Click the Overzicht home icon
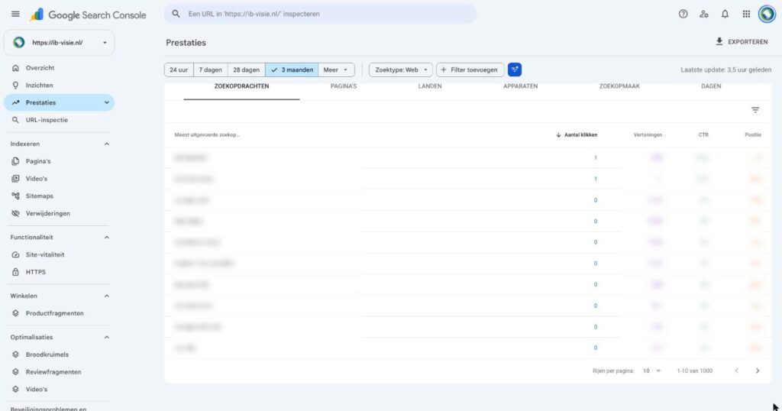Screen dimensions: 782x411 pos(15,68)
